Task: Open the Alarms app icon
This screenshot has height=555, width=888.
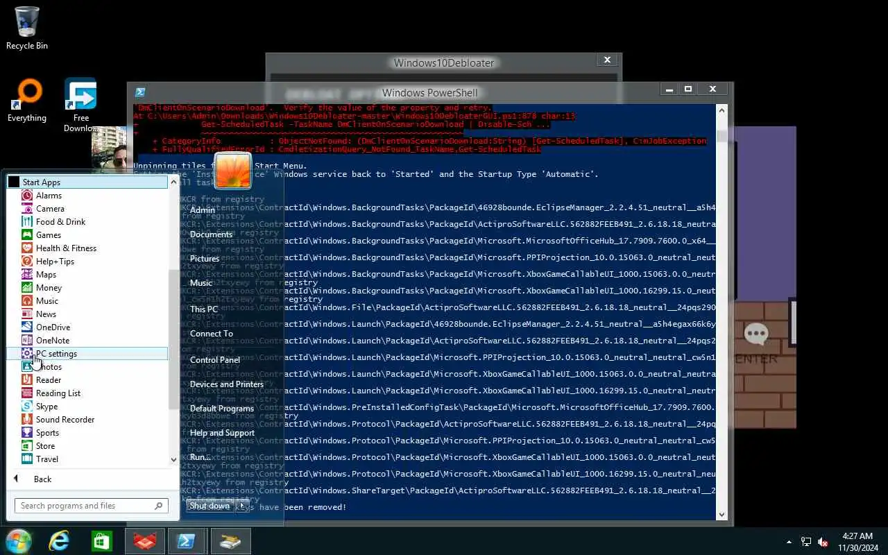Action: point(27,196)
